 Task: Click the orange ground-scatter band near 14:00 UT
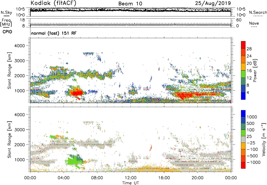point(150,169)
